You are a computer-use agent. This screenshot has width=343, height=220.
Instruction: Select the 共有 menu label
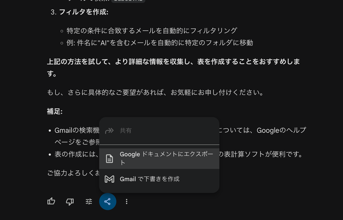click(x=126, y=131)
